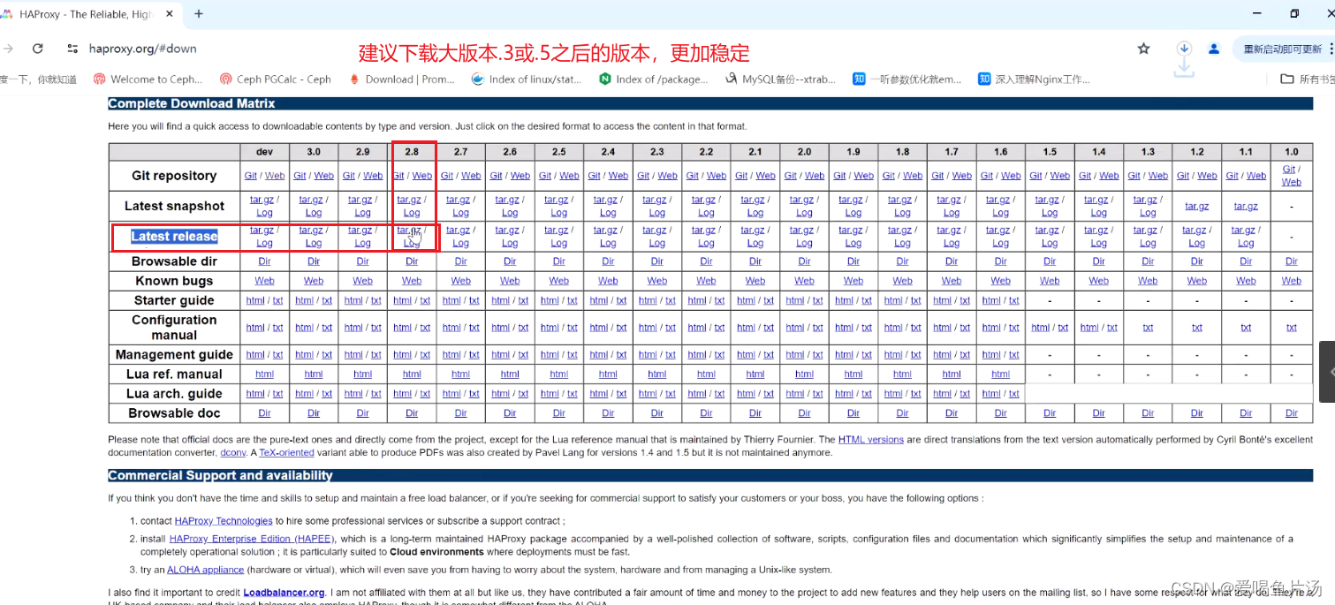Bookmark this page with the star icon

coord(1143,49)
